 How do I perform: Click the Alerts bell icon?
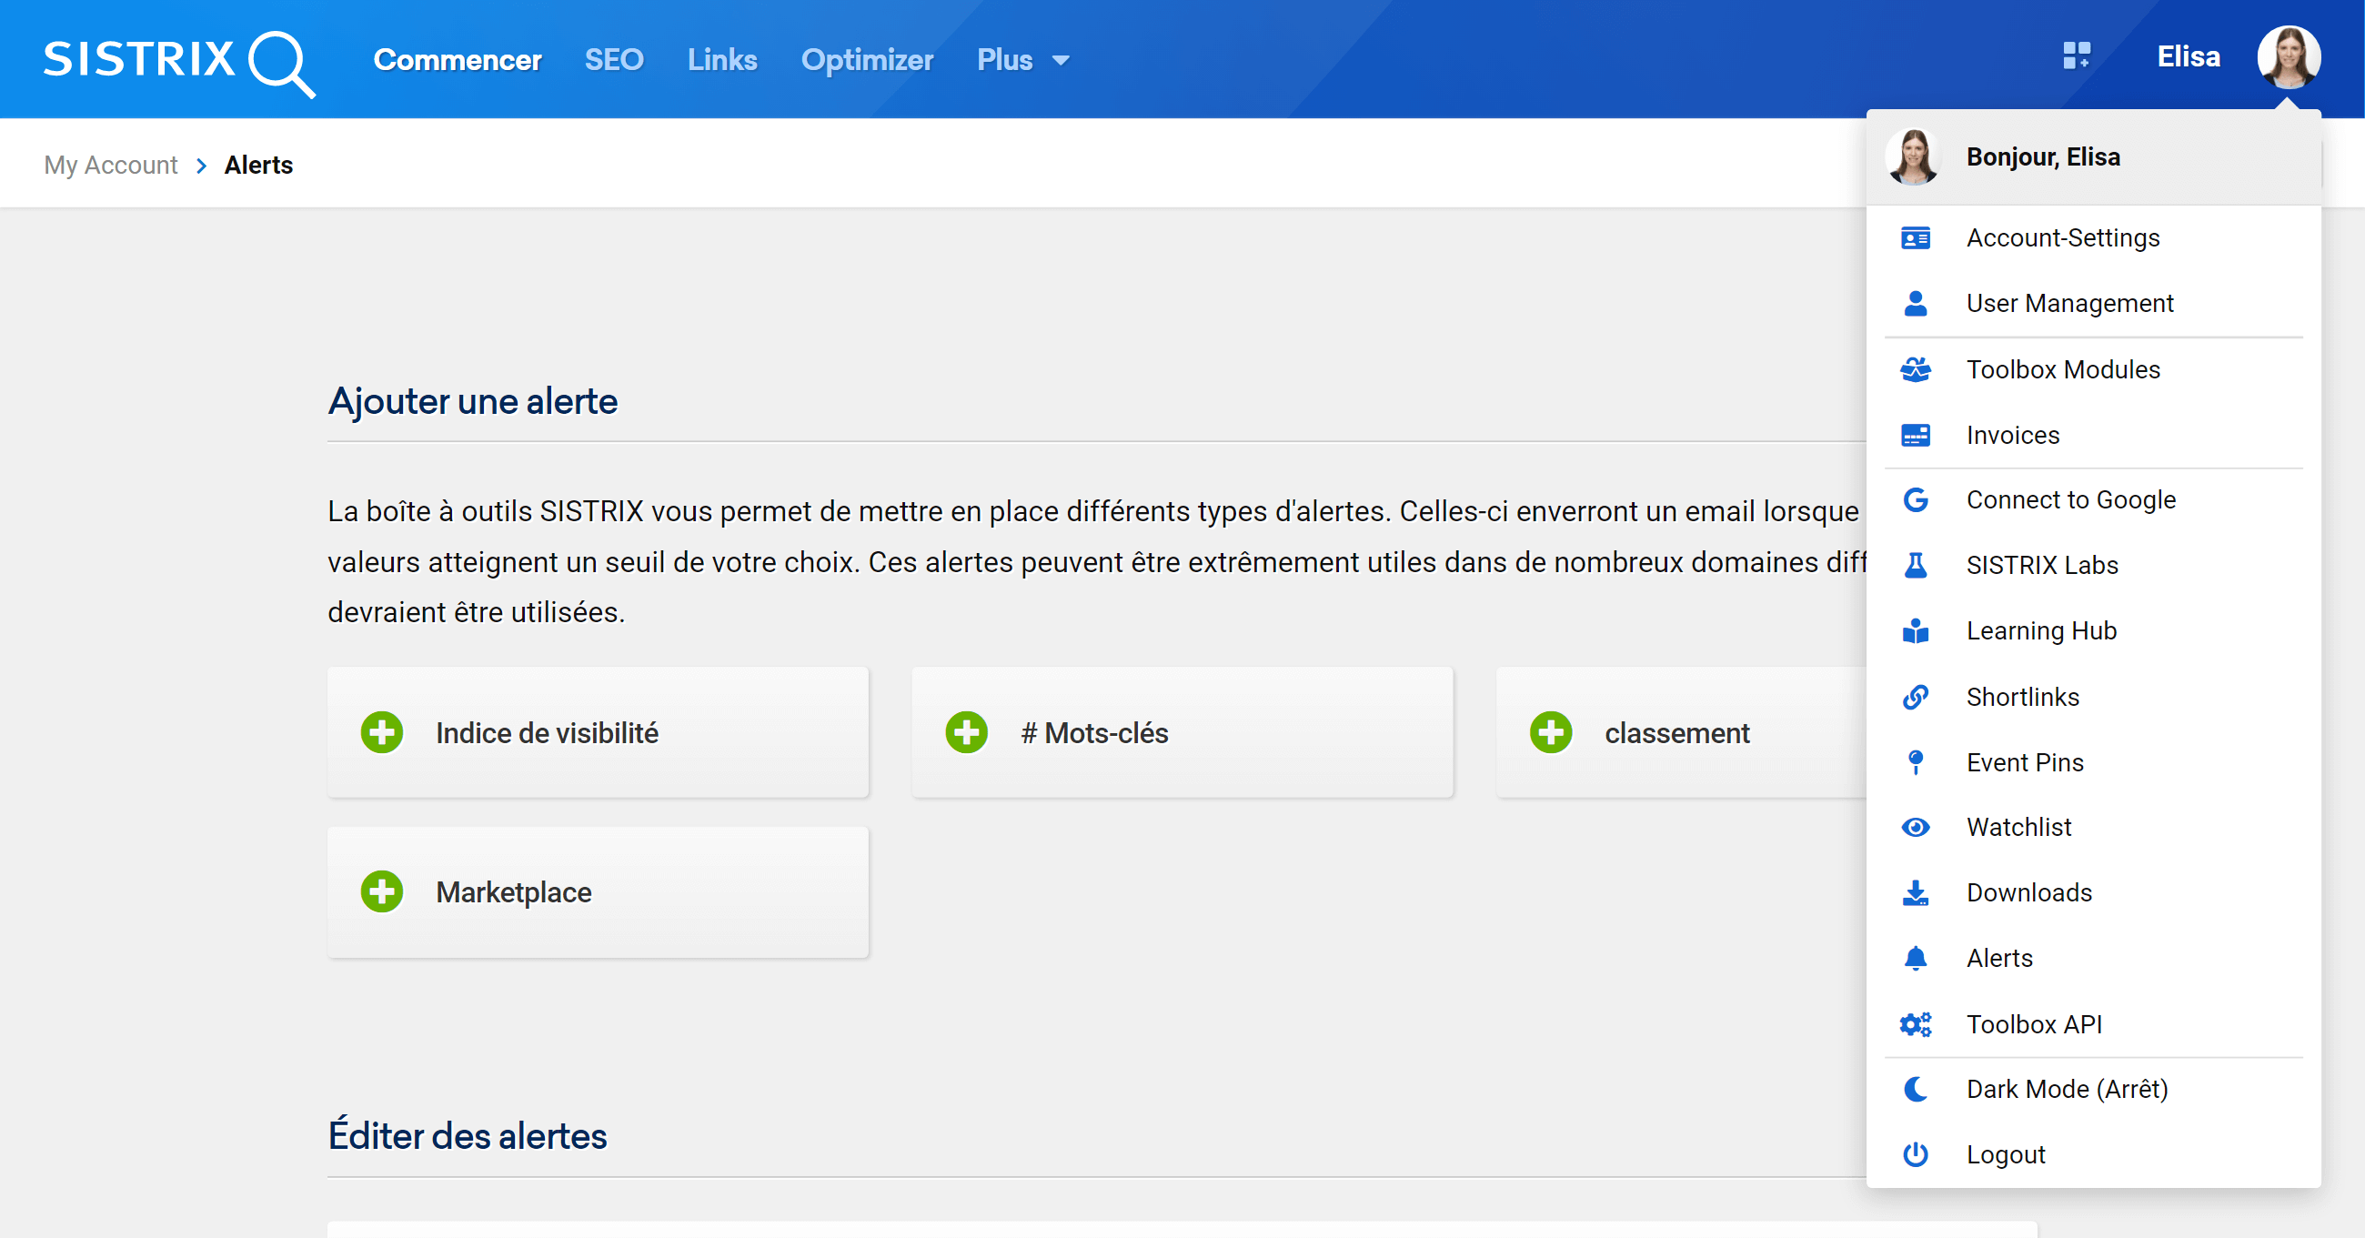click(x=1915, y=959)
